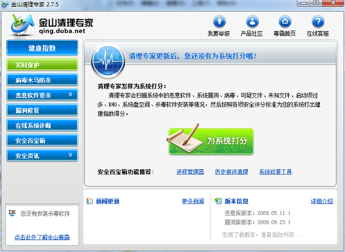The image size is (345, 252).
Task: Click 恶意库版本 2009.05.11.1 text
Action: pyautogui.click(x=257, y=213)
